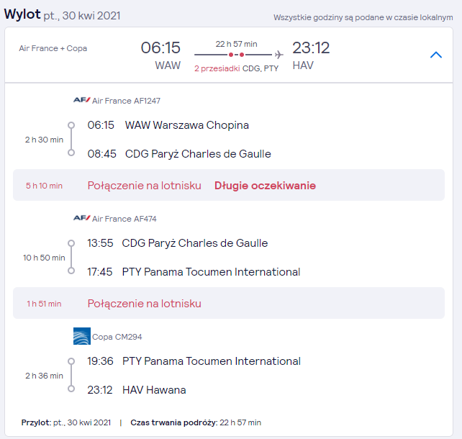Click the 'Czas trwania podróży' total duration text

coord(196,422)
